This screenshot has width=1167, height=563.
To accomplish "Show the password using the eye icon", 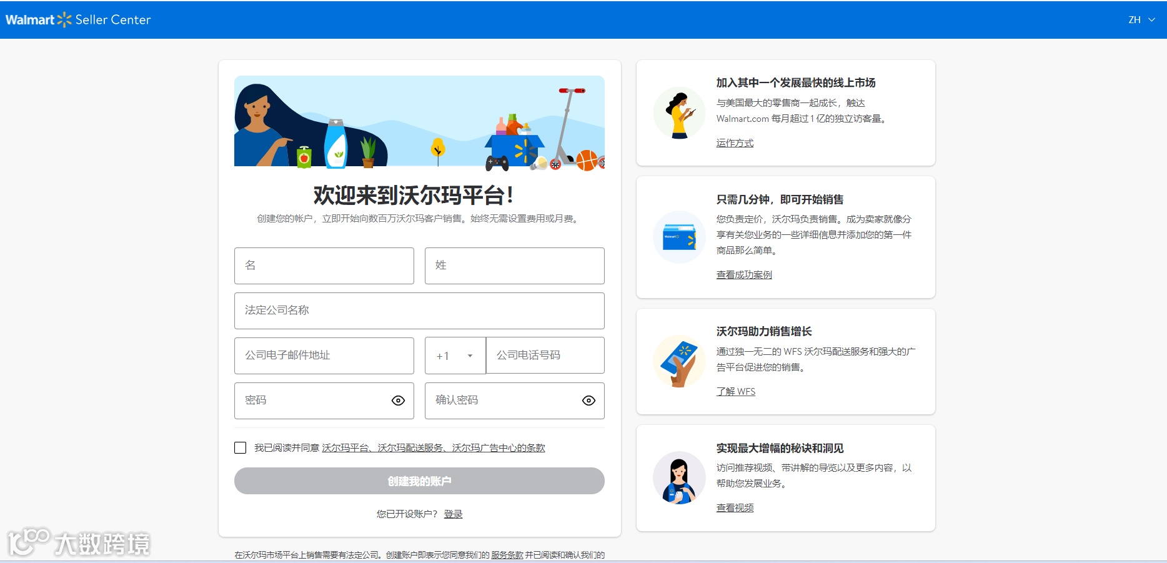I will pyautogui.click(x=399, y=401).
